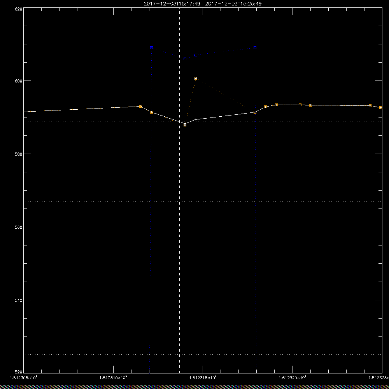Image resolution: width=389 pixels, height=389 pixels.
Task: Select the orange spike marker at 600
Action: [196, 79]
